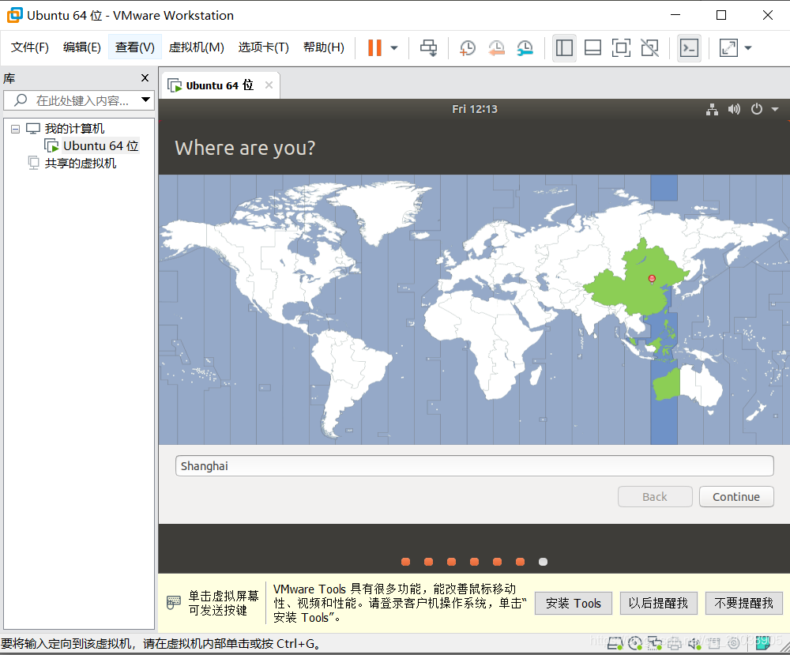Select Ubuntu 64 位 in the library tree

pos(100,146)
